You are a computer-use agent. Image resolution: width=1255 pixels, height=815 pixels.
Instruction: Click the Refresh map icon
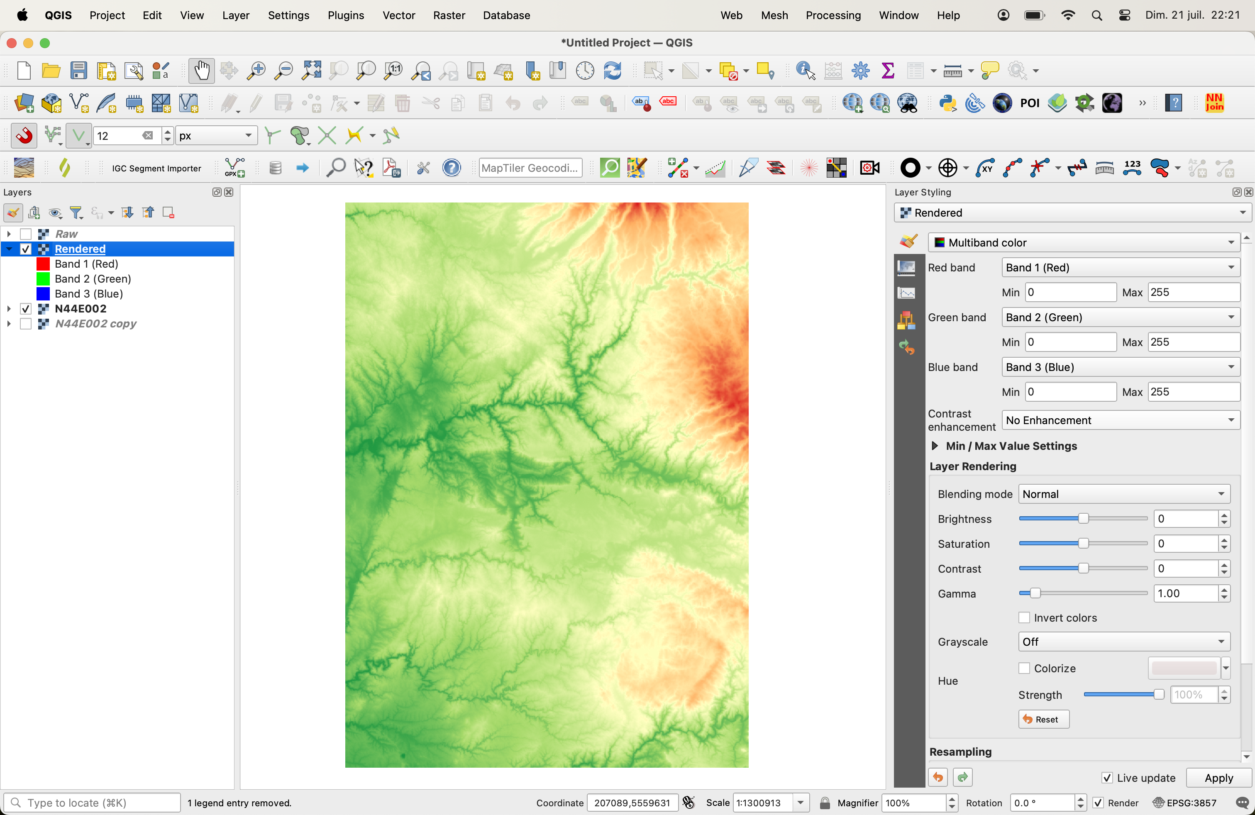[612, 71]
